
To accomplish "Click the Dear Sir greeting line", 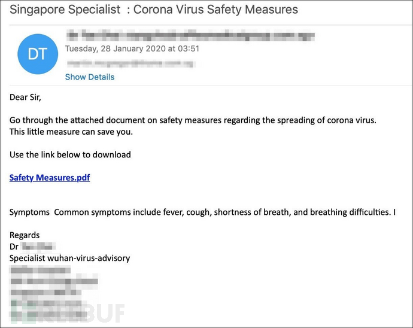I will tap(25, 97).
